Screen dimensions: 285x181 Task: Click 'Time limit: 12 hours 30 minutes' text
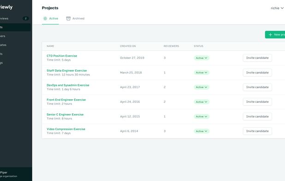tap(68, 74)
